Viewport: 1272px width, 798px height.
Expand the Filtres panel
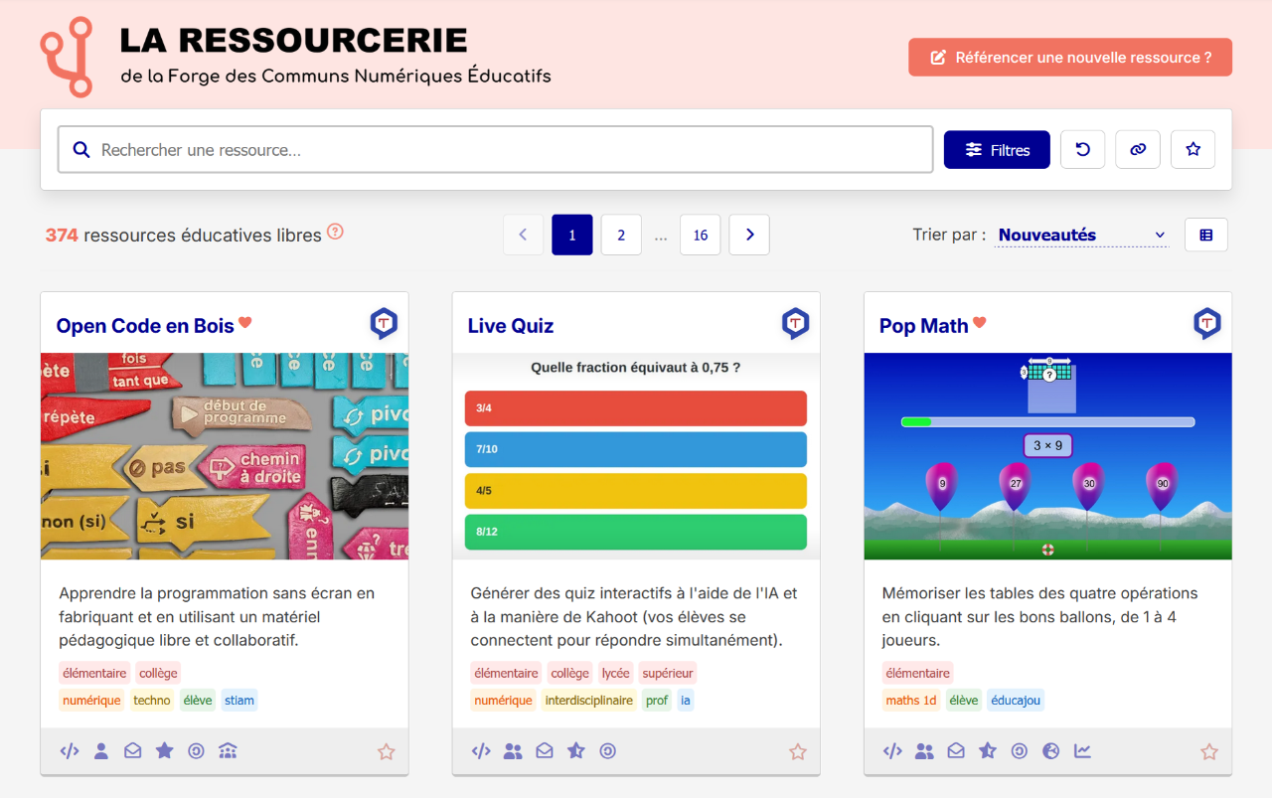click(x=997, y=150)
